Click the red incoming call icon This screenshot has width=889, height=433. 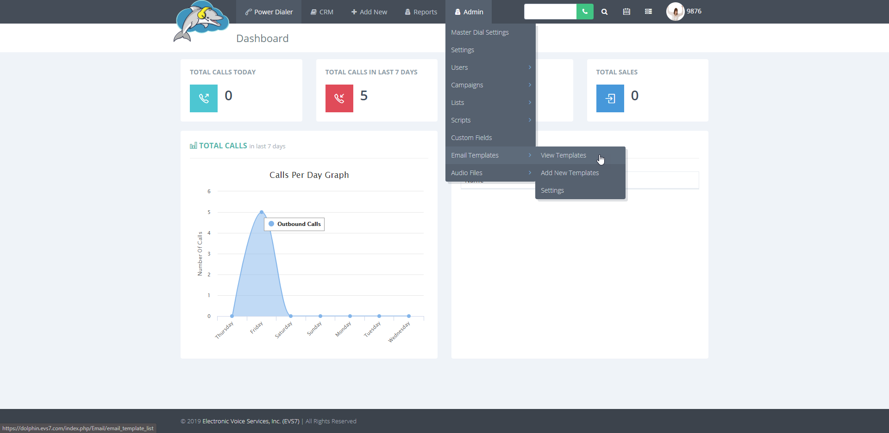click(339, 98)
